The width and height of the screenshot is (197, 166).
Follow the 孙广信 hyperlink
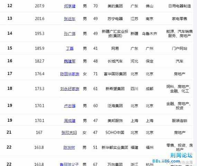(69, 34)
